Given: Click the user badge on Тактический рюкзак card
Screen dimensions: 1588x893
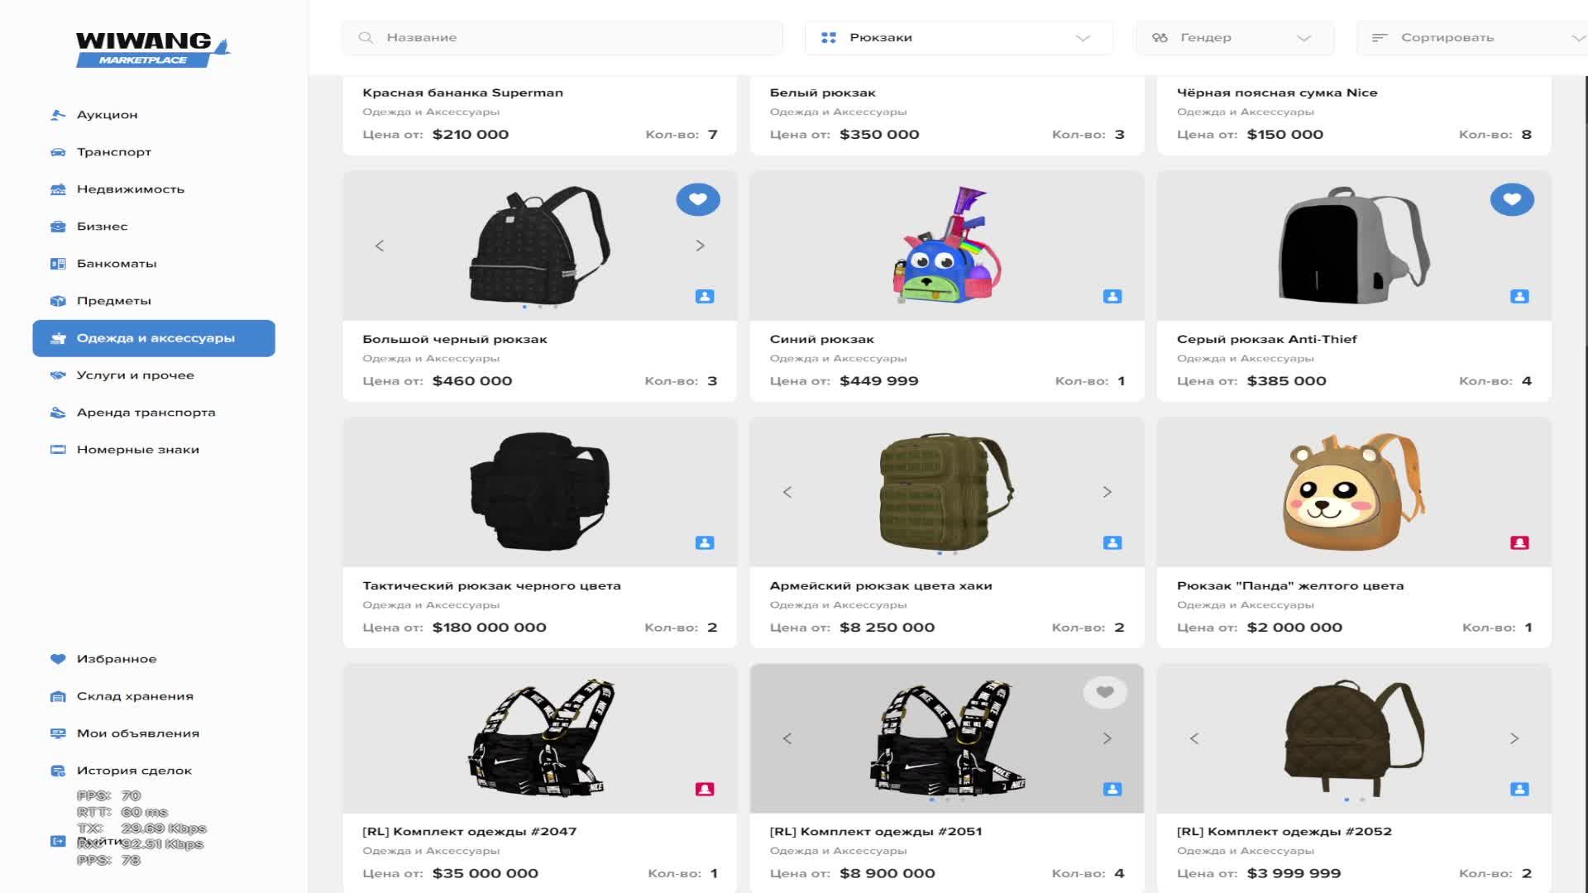Looking at the screenshot, I should coord(704,542).
